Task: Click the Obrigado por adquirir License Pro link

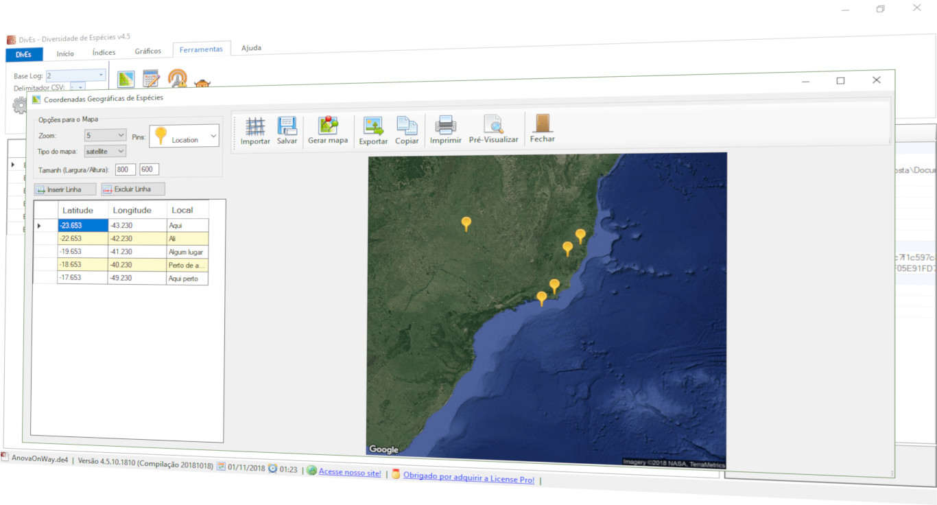Action: click(468, 478)
